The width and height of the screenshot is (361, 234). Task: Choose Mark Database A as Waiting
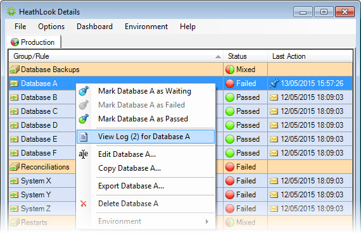[146, 91]
